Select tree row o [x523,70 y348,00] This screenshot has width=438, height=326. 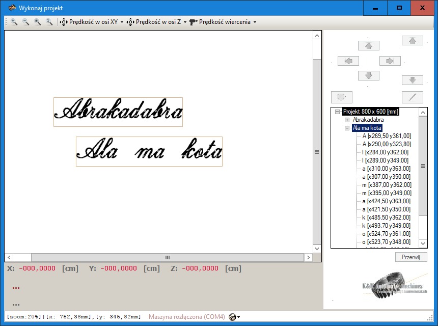(x=387, y=241)
